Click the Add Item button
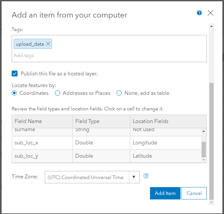Screen dimensions: 224x214 tap(165, 193)
